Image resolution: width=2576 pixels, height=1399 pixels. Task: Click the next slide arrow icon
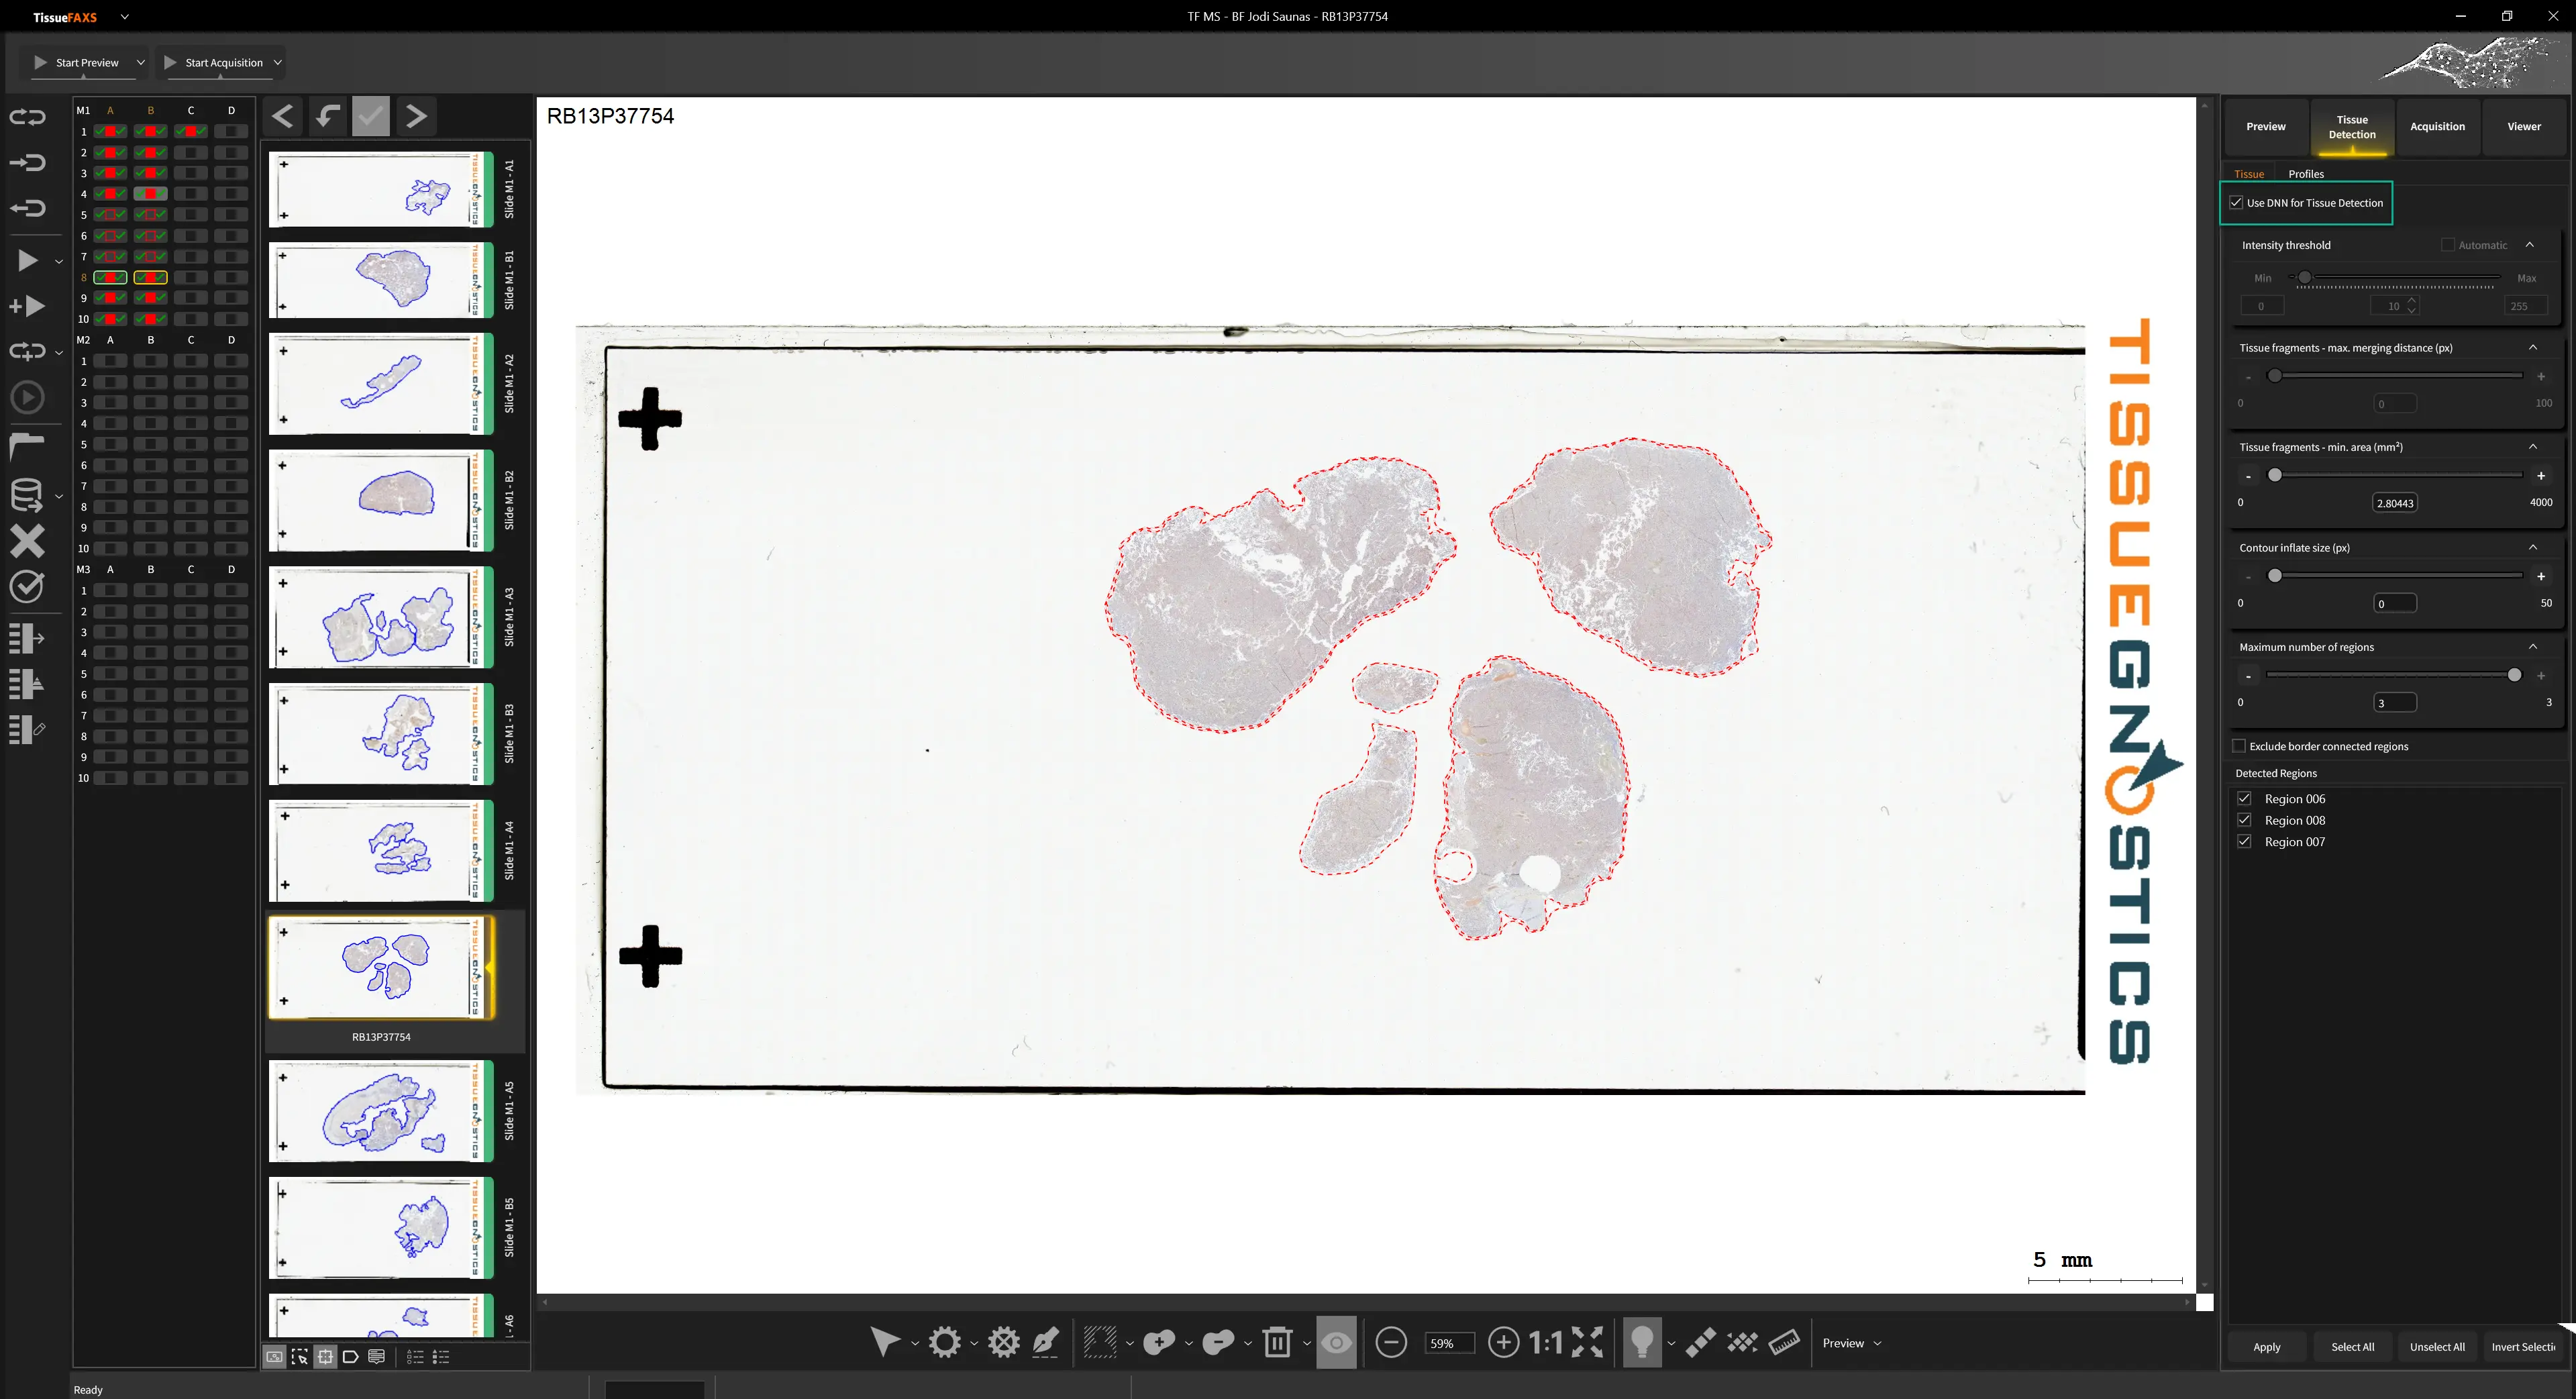pyautogui.click(x=416, y=117)
